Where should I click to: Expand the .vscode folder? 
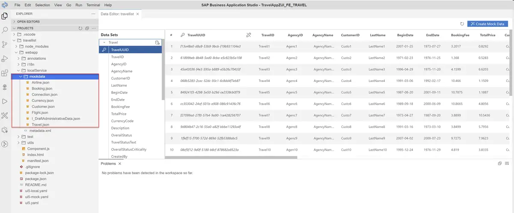[x=14, y=34]
